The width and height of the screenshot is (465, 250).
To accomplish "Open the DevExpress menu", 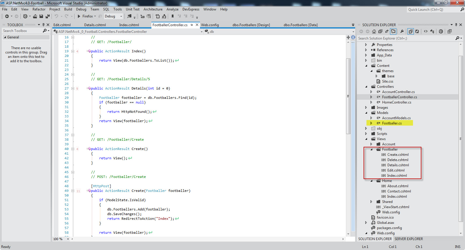I will 191,9.
